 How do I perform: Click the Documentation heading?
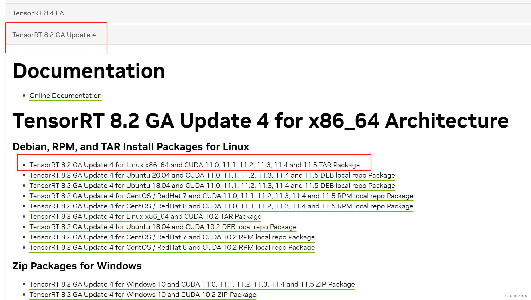pyautogui.click(x=89, y=71)
